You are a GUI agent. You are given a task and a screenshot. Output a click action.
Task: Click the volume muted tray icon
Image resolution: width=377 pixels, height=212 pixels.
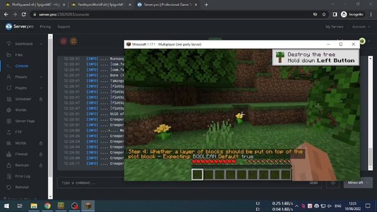click(x=329, y=206)
